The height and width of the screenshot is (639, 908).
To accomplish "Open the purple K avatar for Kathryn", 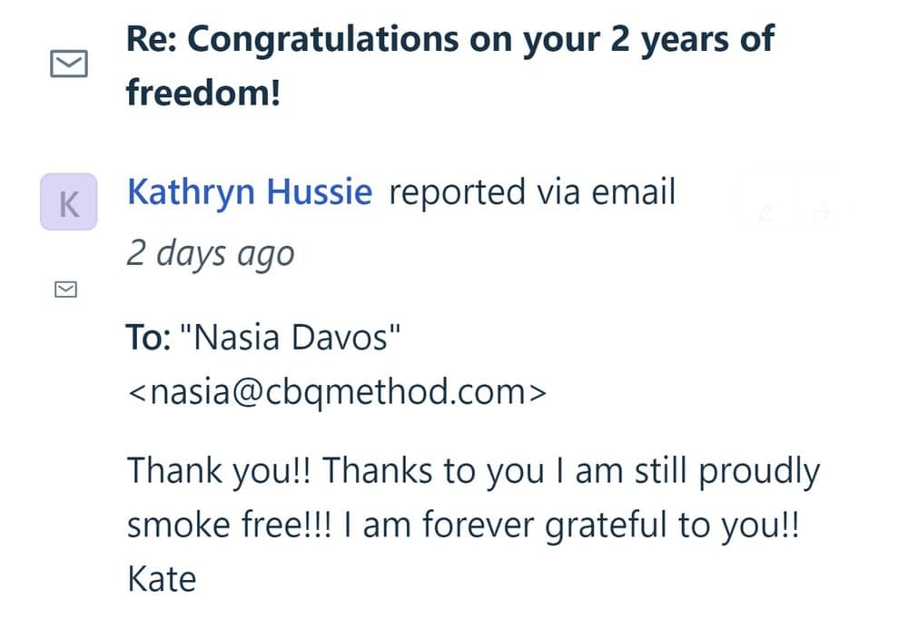I will click(68, 202).
